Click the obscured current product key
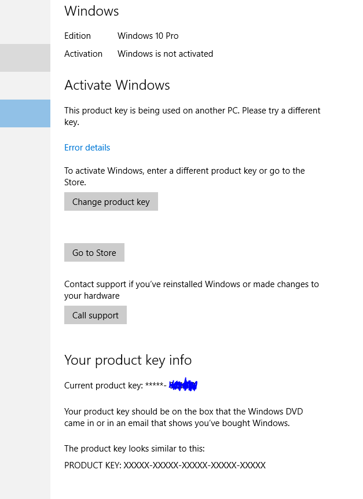The height and width of the screenshot is (499, 363). coord(182,384)
